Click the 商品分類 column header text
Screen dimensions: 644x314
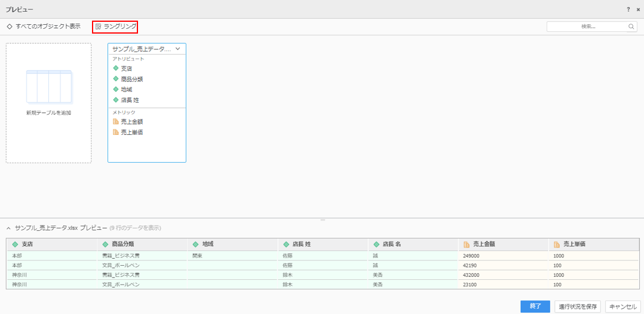pyautogui.click(x=123, y=244)
